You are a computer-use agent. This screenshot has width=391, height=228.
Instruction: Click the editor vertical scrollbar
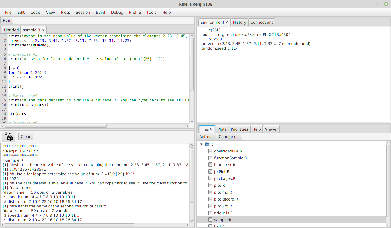[192, 64]
